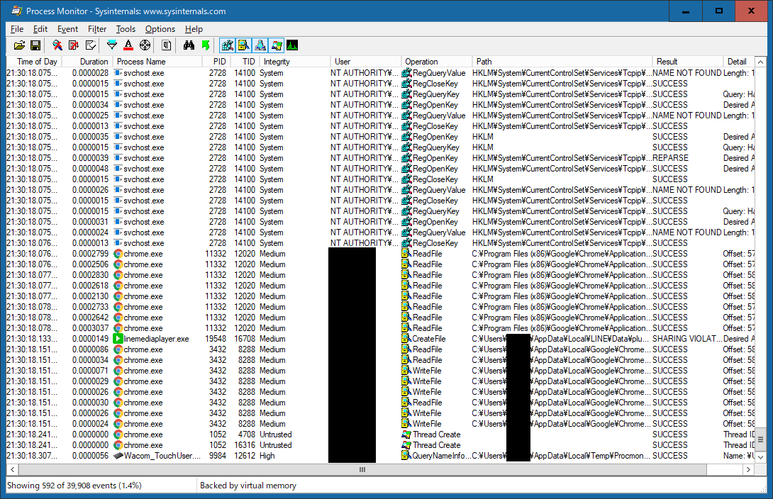Viewport: 773px width, 499px height.
Task: Click the Thread Create icon for TID 4708
Action: click(406, 434)
